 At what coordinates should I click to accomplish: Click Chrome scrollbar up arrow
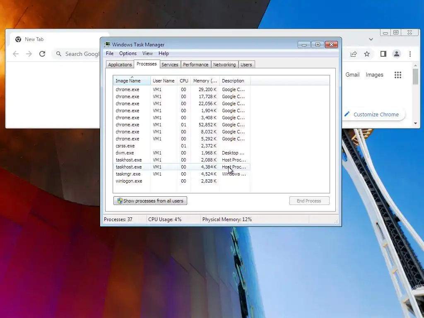coord(415,65)
